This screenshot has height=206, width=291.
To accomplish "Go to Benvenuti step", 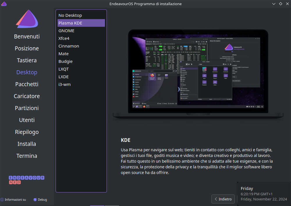I will coord(27,37).
